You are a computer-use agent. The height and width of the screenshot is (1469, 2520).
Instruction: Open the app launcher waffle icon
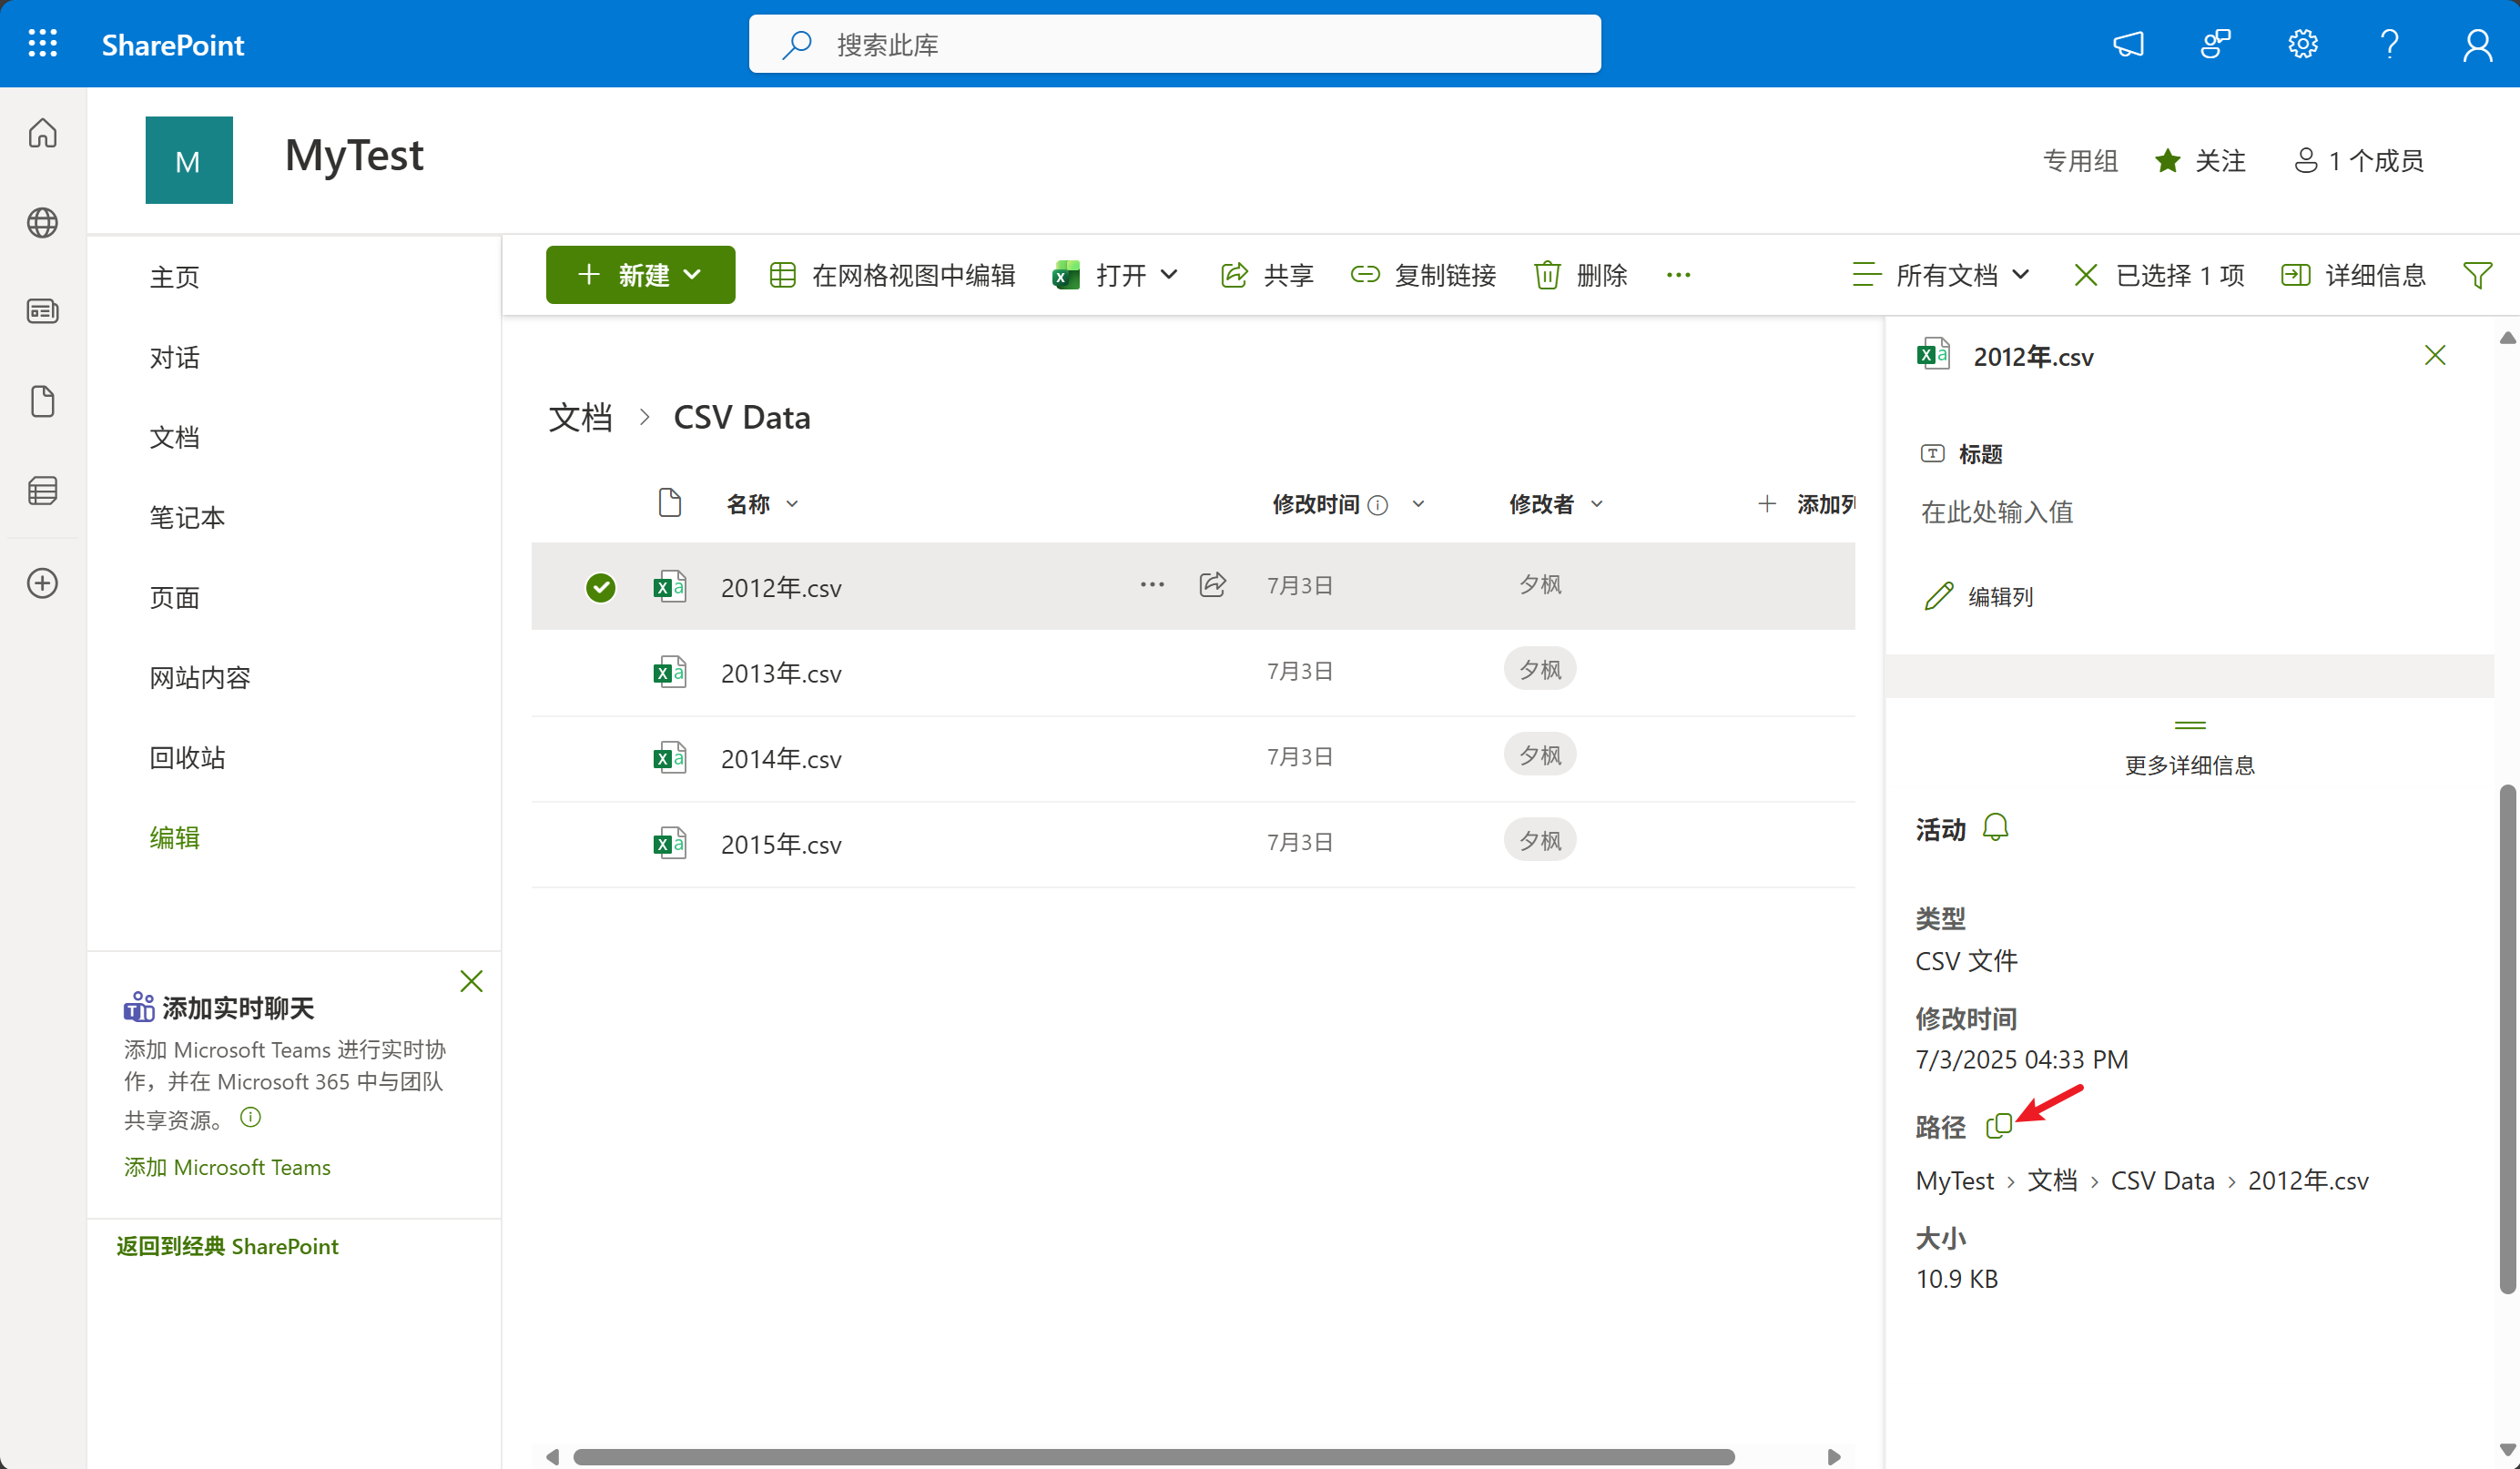click(42, 44)
